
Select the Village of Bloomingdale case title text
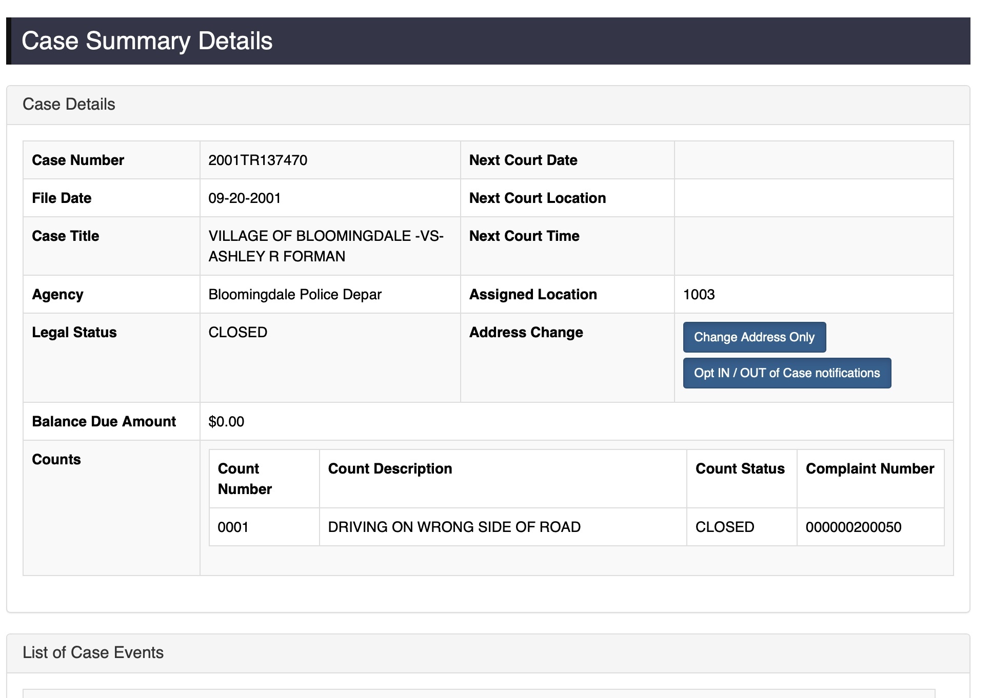click(326, 246)
